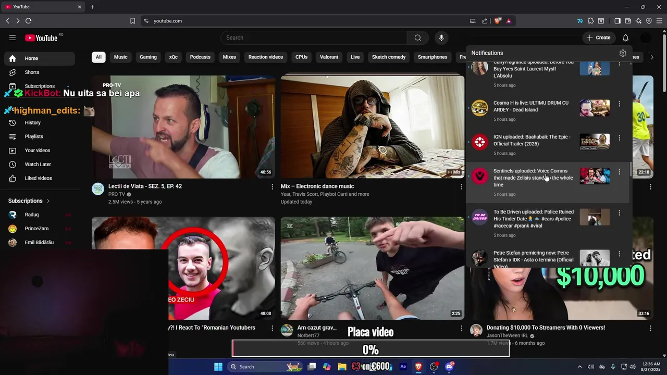Toggle the browser sidebar panel
Screen dimensions: 667x375
coord(617,21)
